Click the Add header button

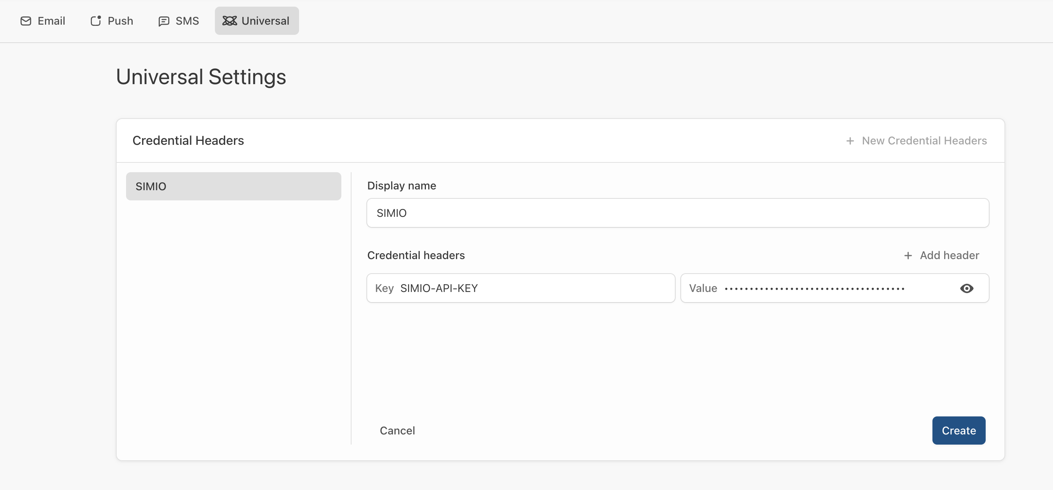pyautogui.click(x=941, y=256)
